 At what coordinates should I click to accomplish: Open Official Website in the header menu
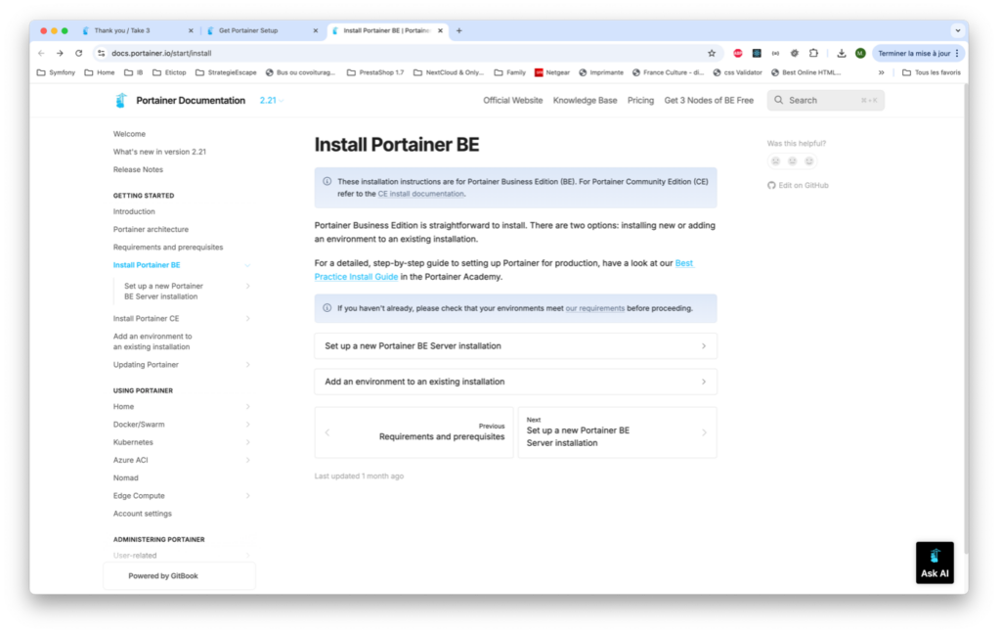(x=512, y=101)
